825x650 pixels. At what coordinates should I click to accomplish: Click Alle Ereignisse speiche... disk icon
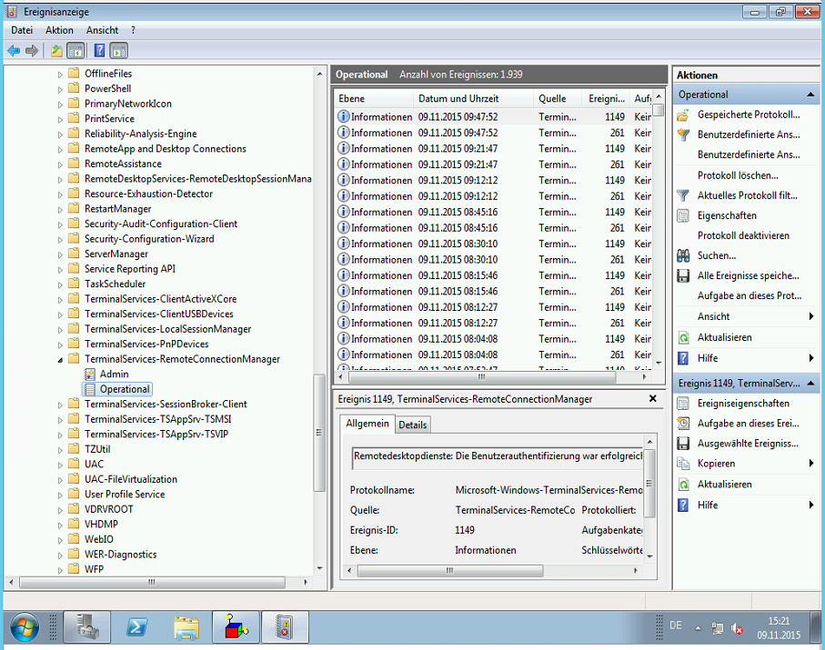[683, 275]
